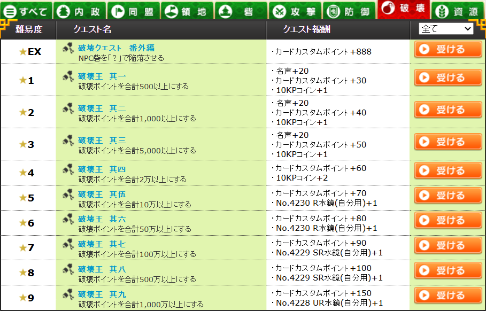Select the 破壊 tab
The height and width of the screenshot is (311, 486).
pos(403,9)
